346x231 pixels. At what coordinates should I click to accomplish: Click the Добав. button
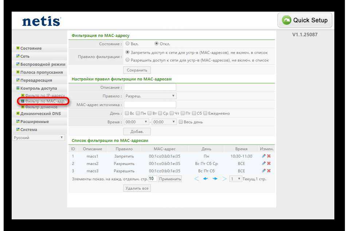137,131
